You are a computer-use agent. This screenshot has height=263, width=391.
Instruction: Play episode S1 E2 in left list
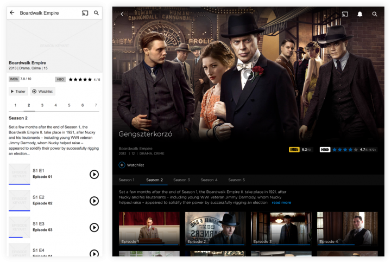(x=94, y=201)
